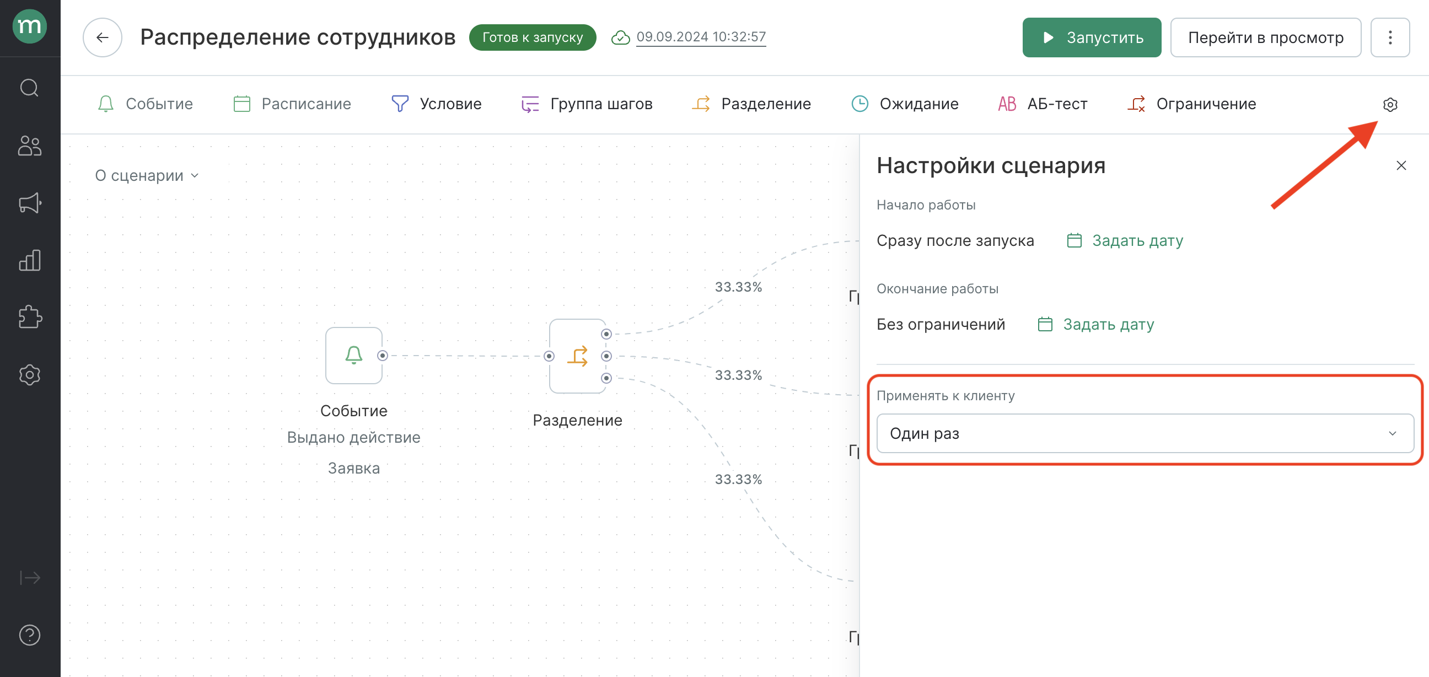Select the Событие bell node on canvas
The height and width of the screenshot is (677, 1429).
click(x=354, y=355)
